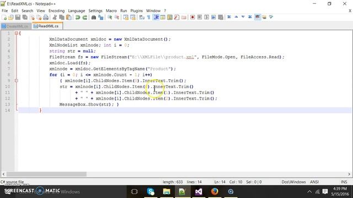
Task: Open the Macro menu
Action: click(111, 11)
